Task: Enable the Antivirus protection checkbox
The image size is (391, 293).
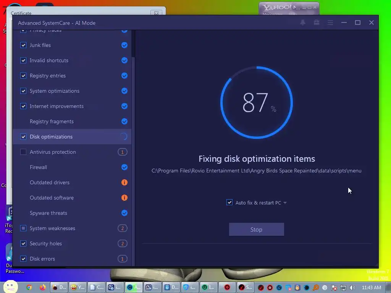Action: (x=23, y=152)
